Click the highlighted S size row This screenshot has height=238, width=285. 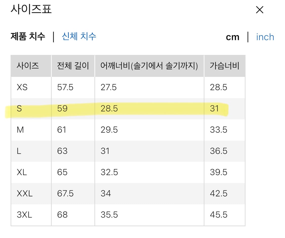pos(114,109)
